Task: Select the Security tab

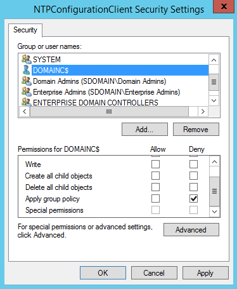Action: click(x=25, y=30)
